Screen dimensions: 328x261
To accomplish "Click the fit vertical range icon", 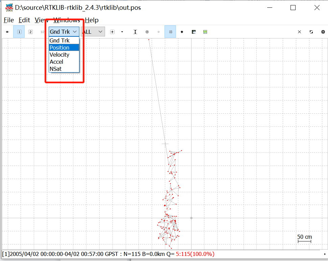I will click(135, 32).
